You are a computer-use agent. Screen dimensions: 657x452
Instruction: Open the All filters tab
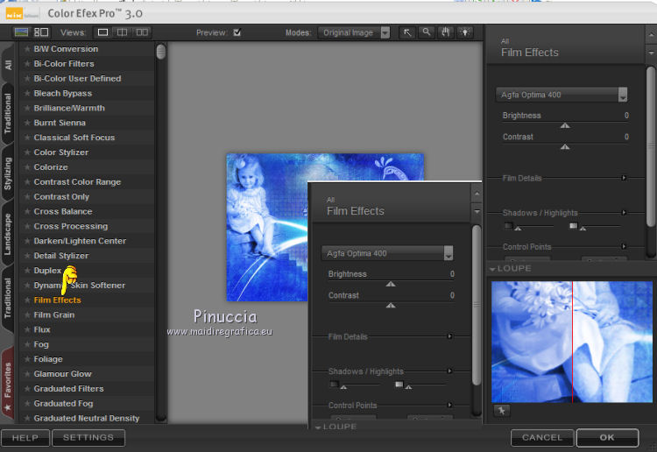coord(8,64)
